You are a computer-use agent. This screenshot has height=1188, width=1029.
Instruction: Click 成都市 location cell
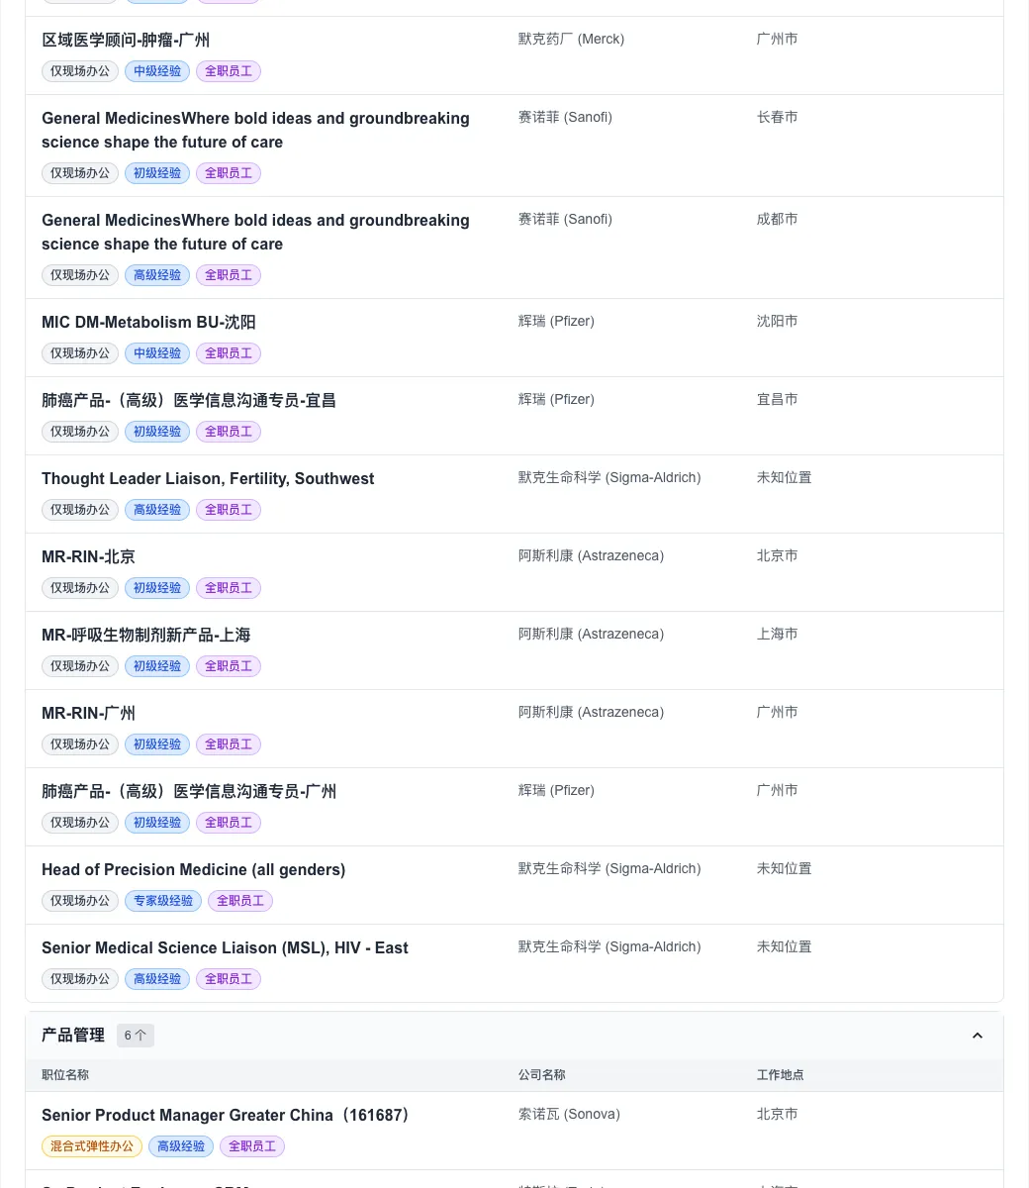(x=778, y=220)
